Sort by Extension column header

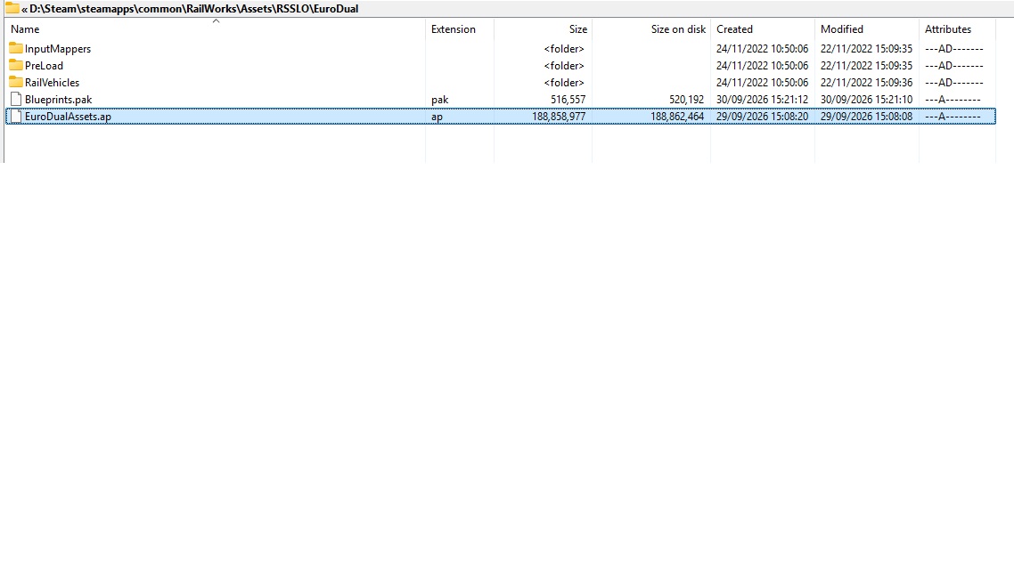click(x=454, y=29)
